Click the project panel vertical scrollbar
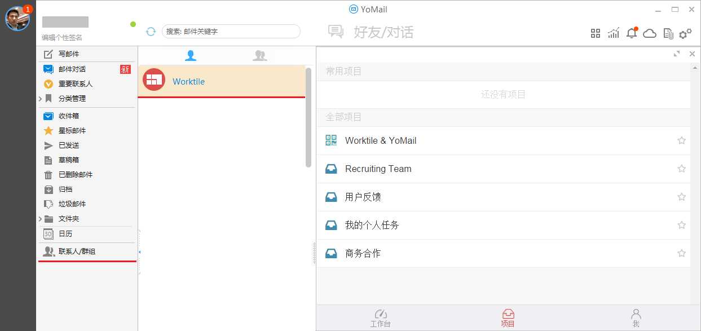701x331 pixels. click(694, 184)
